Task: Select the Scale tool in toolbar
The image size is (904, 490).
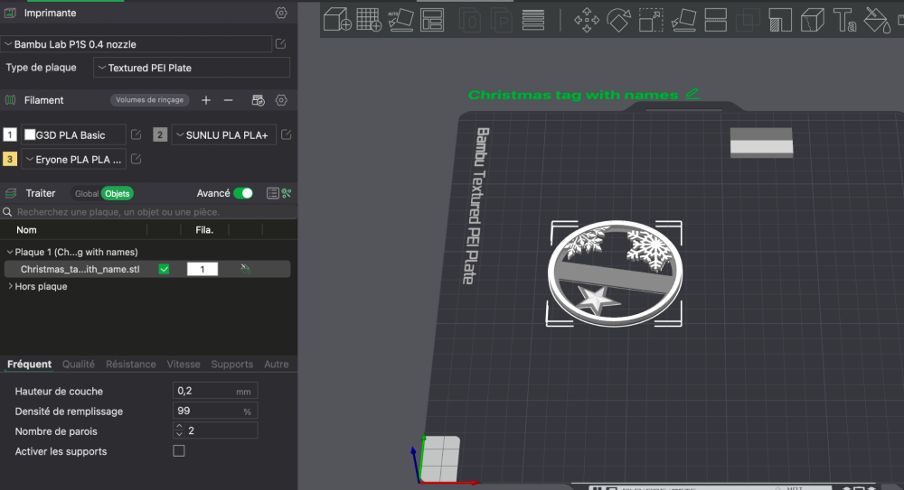Action: pos(650,20)
